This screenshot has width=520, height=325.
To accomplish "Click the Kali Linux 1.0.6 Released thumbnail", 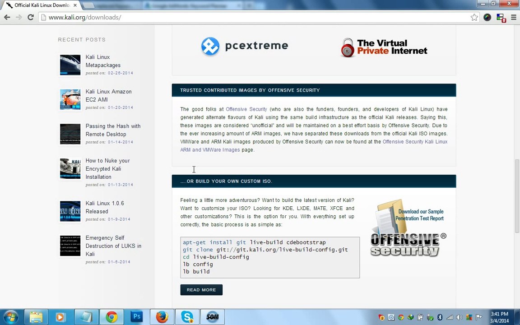I will (70, 211).
